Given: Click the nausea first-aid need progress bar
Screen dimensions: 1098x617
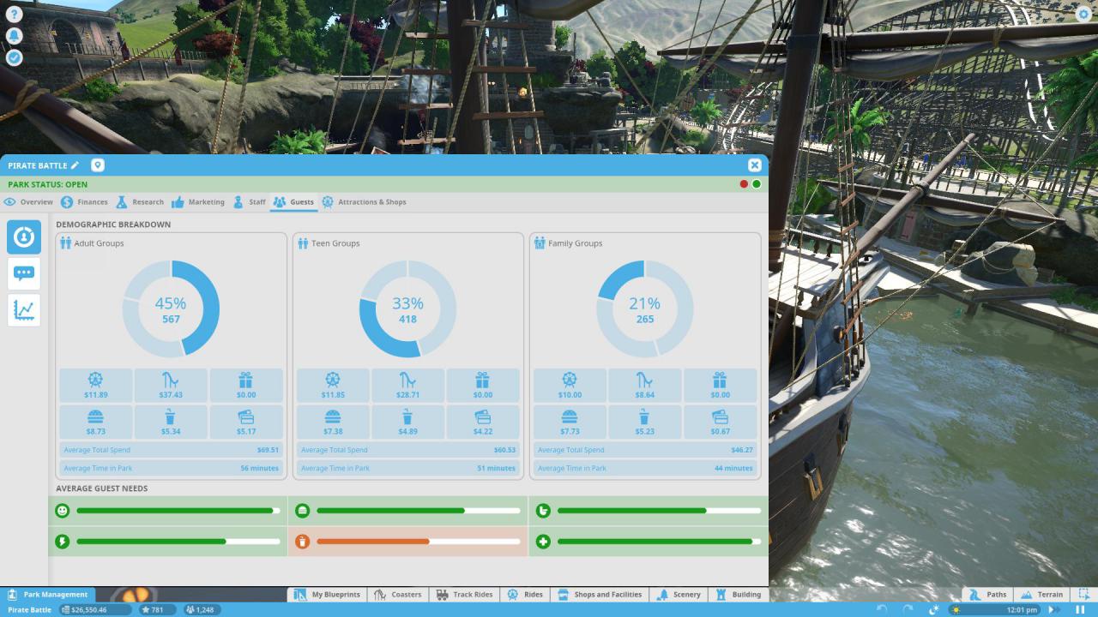Looking at the screenshot, I should point(659,542).
